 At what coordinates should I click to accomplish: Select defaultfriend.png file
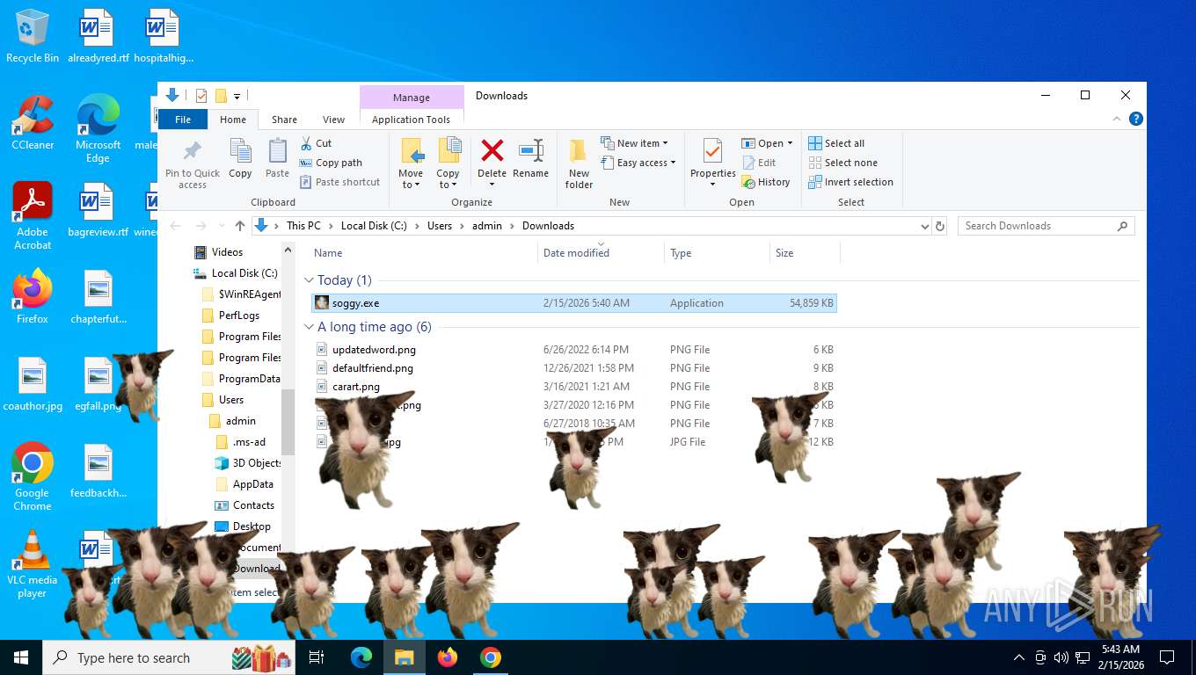(574, 368)
